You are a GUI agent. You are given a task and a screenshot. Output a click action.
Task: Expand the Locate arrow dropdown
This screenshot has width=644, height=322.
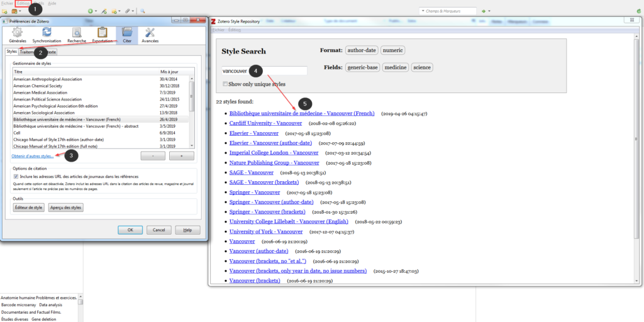point(489,11)
